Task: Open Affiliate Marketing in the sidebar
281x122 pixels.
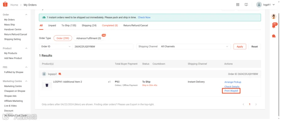Action: tap(13, 101)
